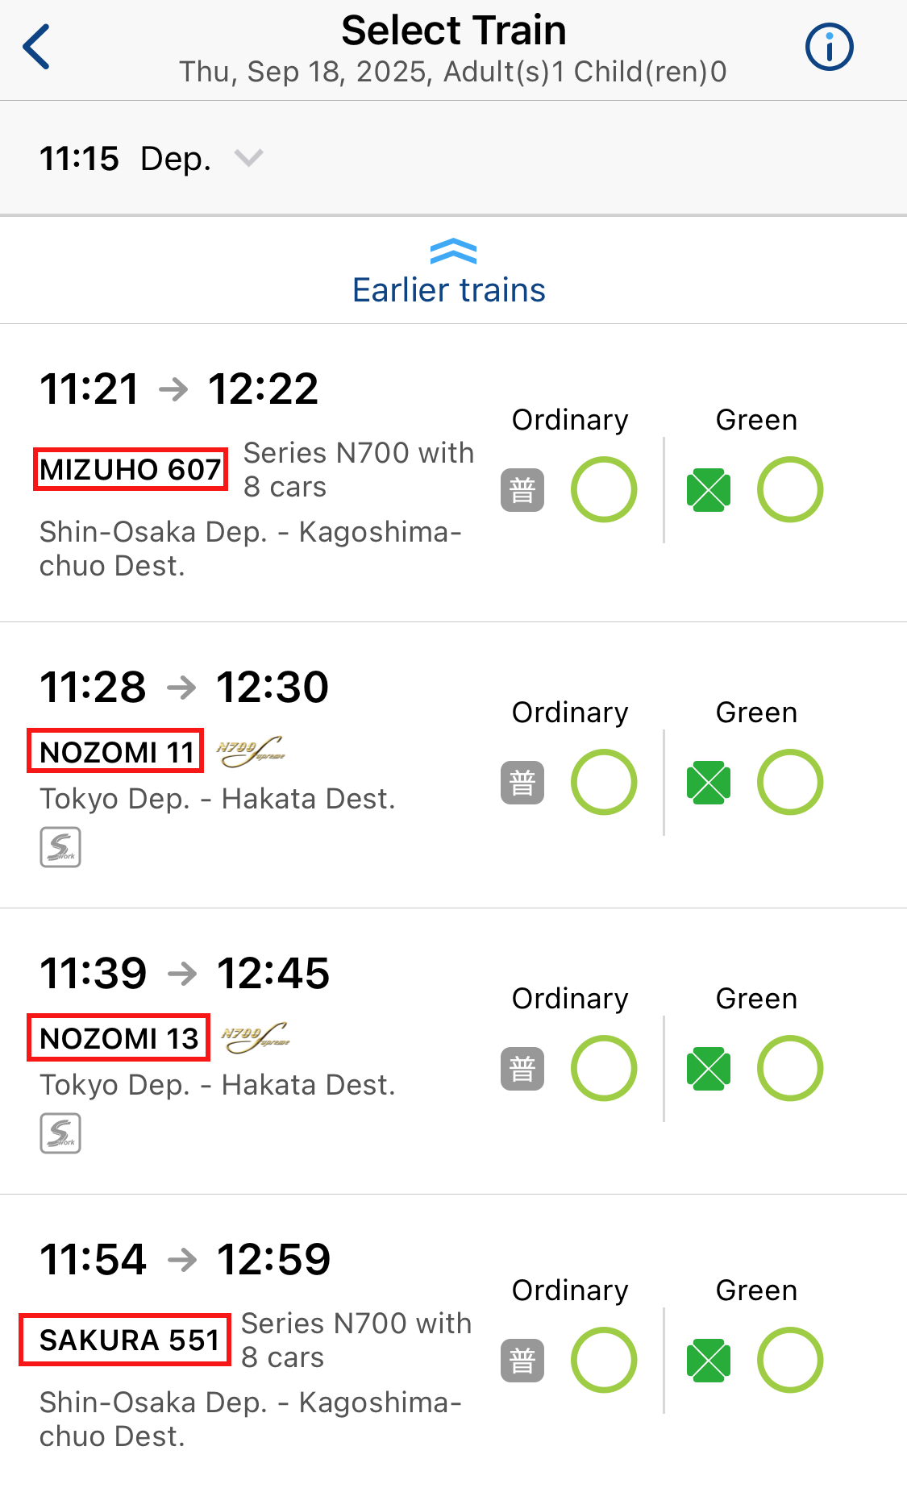Select Ordinary availability circle for SAKURA 551

pyautogui.click(x=603, y=1360)
